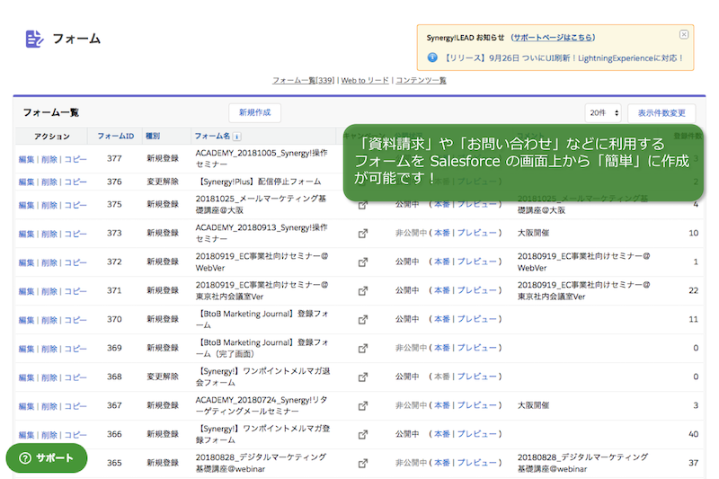
Task: Click the Form page header icon
Action: click(x=34, y=39)
